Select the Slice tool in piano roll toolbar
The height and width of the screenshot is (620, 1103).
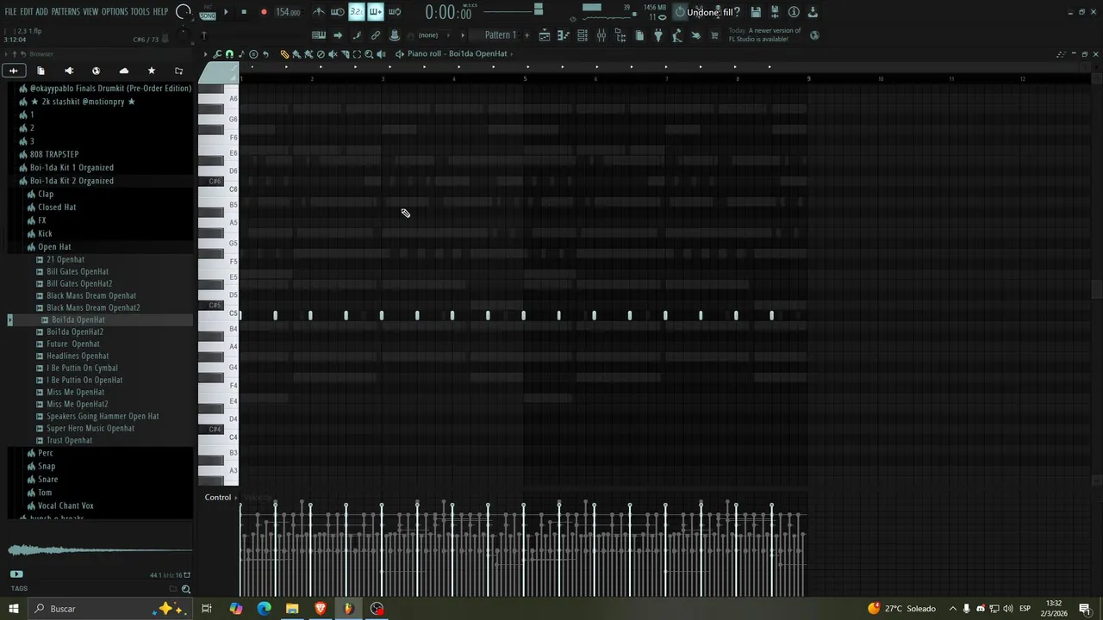[x=346, y=54]
